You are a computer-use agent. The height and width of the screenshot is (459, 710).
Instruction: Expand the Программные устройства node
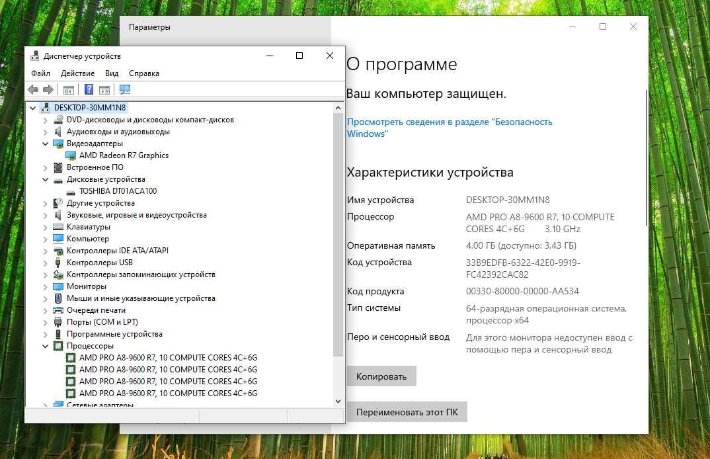click(45, 335)
